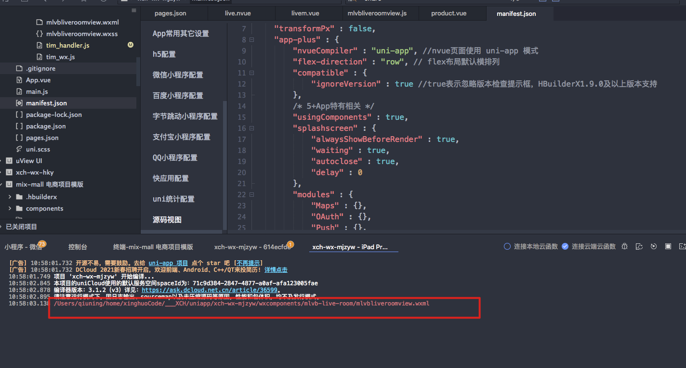686x368 pixels.
Task: Open package.json in the file tree
Action: point(46,126)
